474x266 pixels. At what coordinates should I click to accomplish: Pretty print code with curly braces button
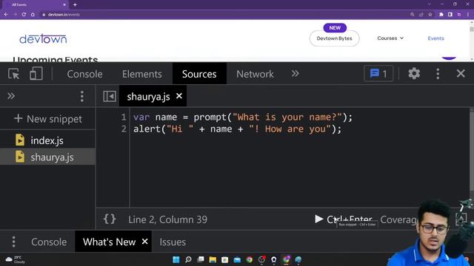point(110,219)
